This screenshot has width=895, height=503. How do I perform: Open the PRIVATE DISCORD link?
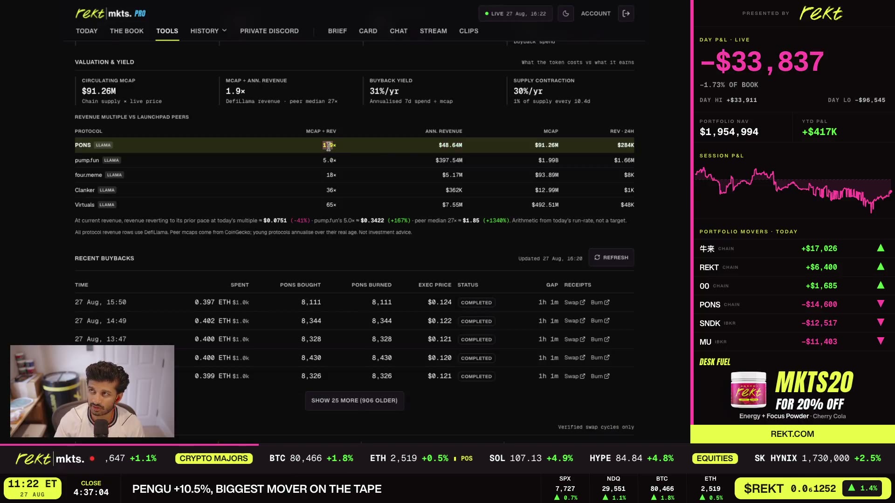click(x=269, y=31)
